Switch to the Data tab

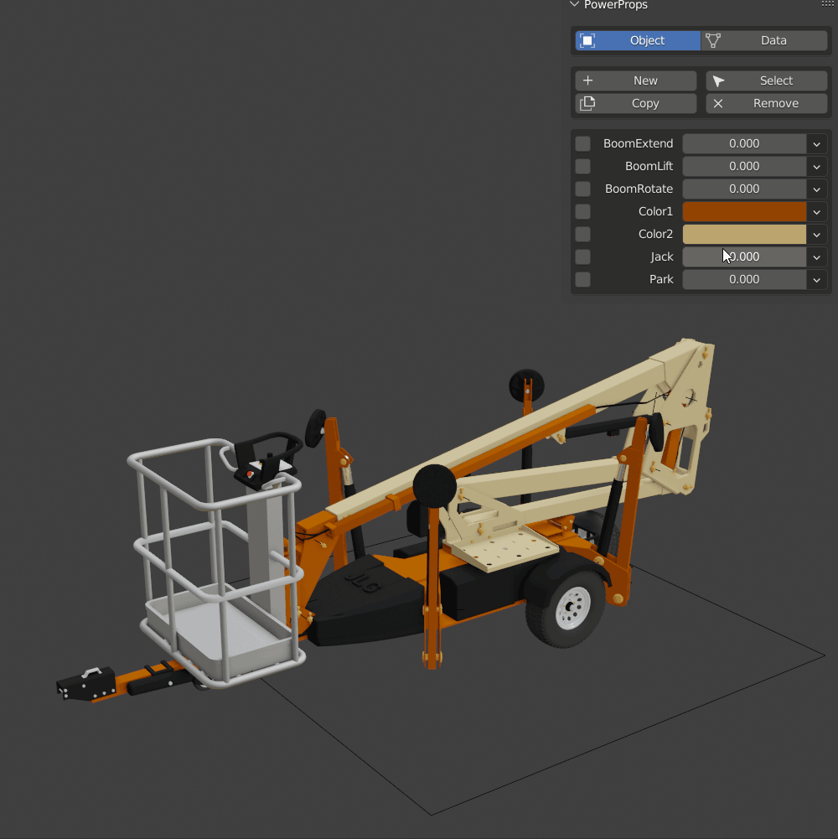[764, 41]
